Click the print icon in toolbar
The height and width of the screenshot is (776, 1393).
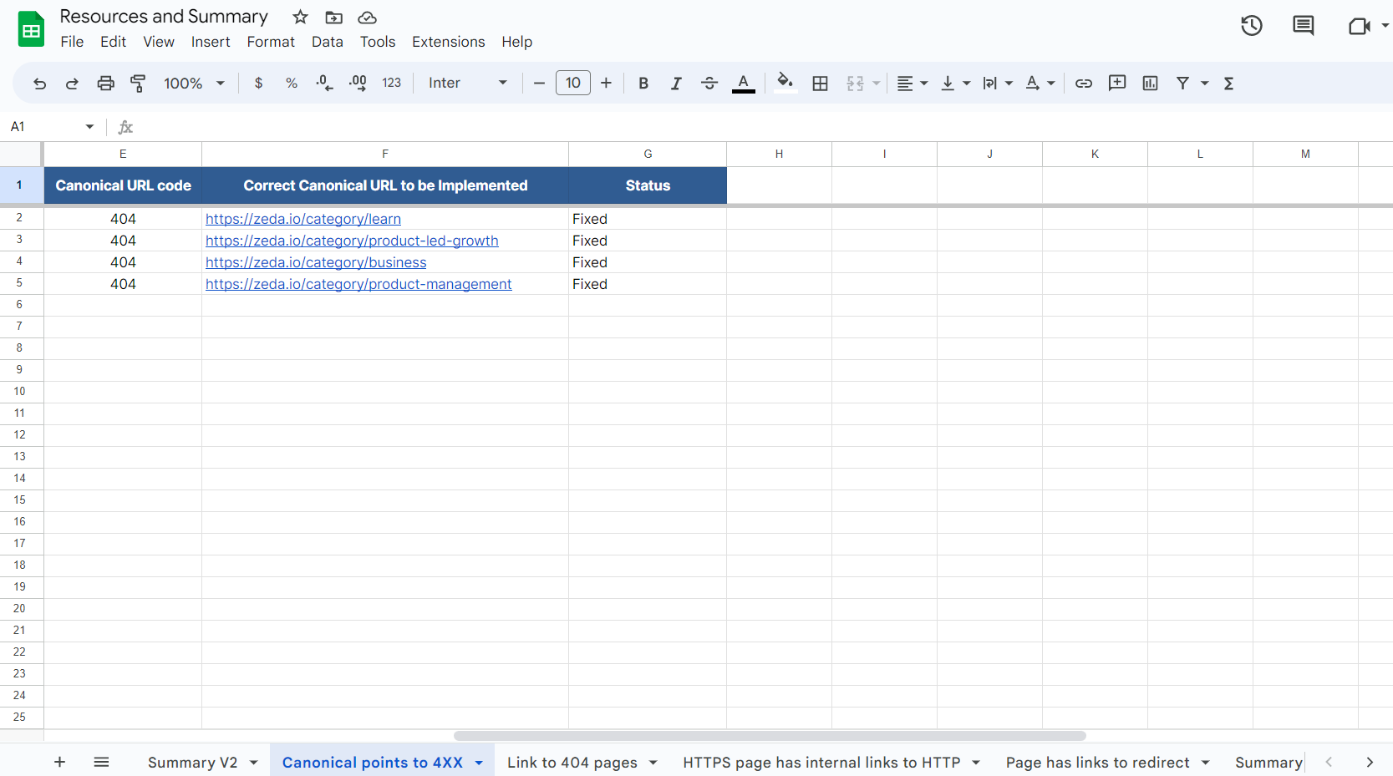tap(105, 83)
